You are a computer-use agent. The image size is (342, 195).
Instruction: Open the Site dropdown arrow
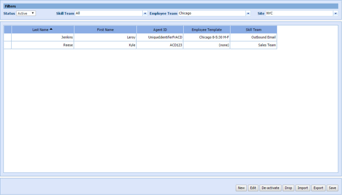[335, 13]
